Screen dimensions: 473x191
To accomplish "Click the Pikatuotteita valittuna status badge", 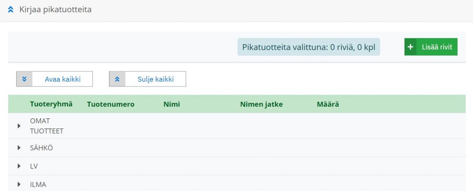I will pos(309,47).
